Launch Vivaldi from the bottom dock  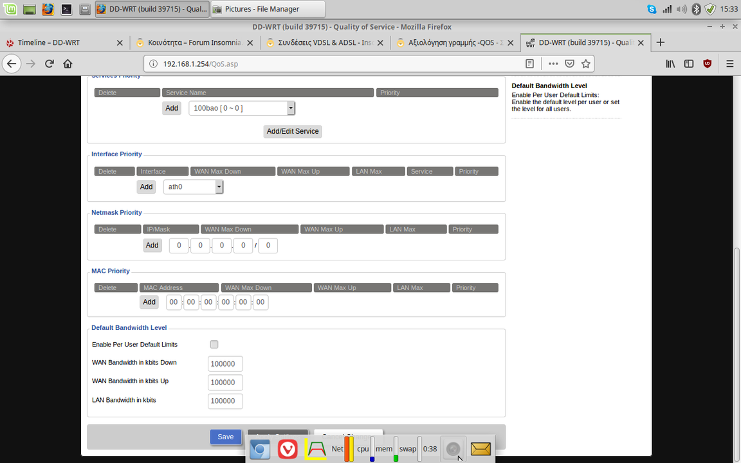[x=288, y=449]
